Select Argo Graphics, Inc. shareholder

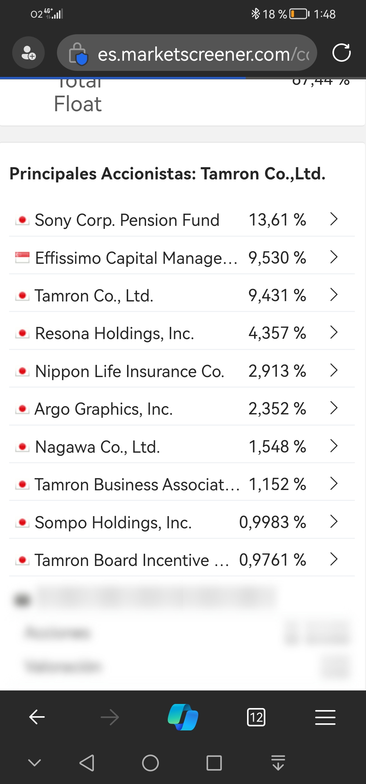[x=182, y=409]
